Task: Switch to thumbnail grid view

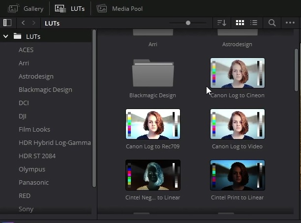Action: tap(240, 23)
